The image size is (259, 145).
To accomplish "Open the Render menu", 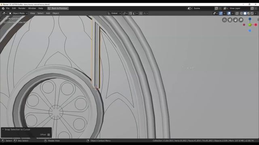I will pos(22,8).
